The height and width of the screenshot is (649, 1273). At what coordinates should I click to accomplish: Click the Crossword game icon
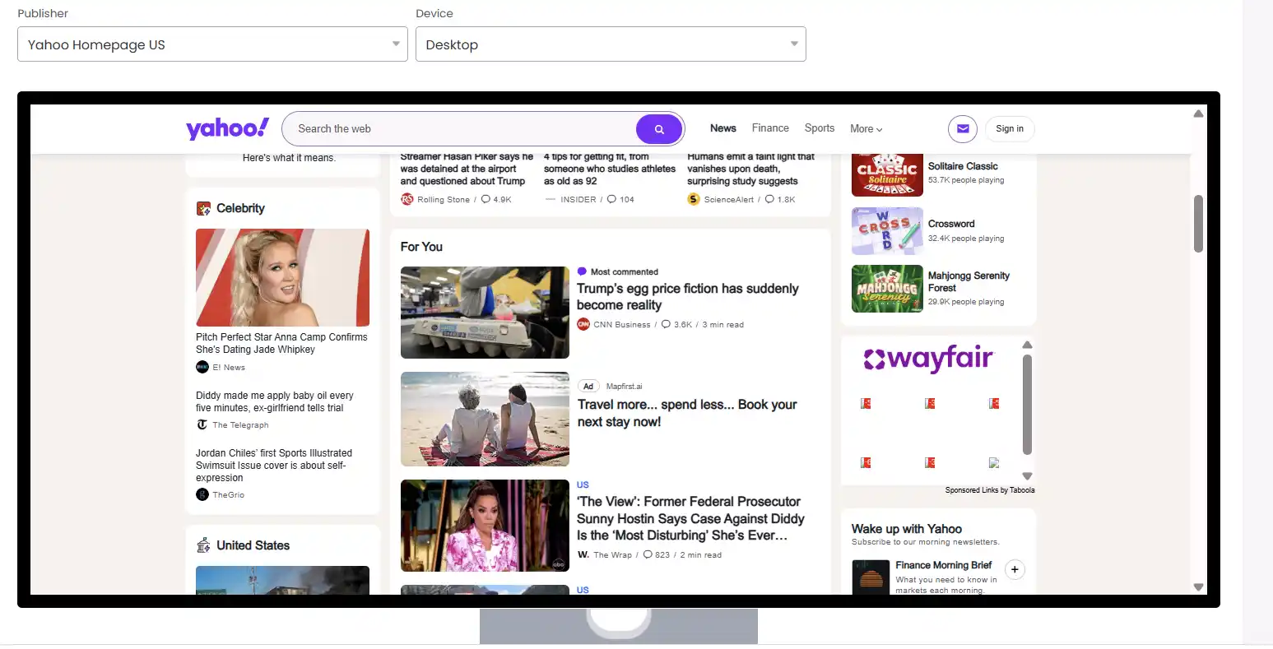(x=887, y=231)
